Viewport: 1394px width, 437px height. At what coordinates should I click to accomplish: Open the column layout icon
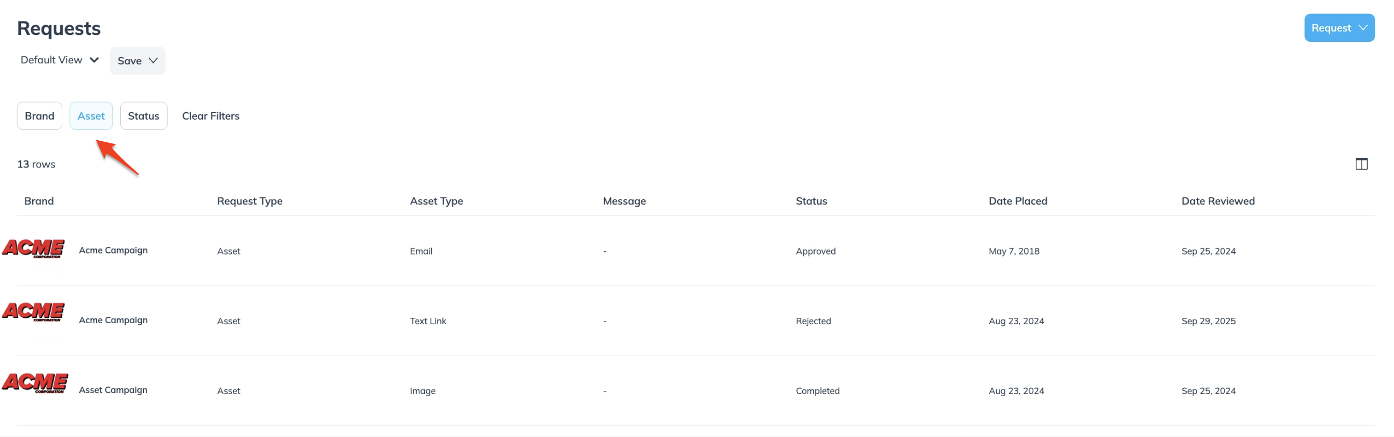pyautogui.click(x=1361, y=164)
